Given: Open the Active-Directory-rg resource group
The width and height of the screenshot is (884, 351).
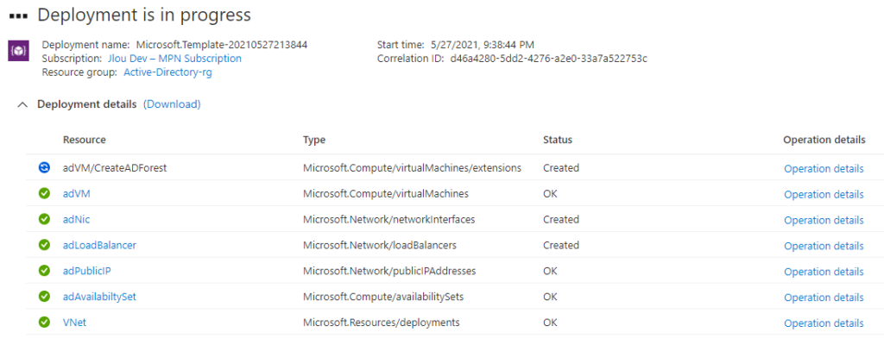Looking at the screenshot, I should point(168,72).
